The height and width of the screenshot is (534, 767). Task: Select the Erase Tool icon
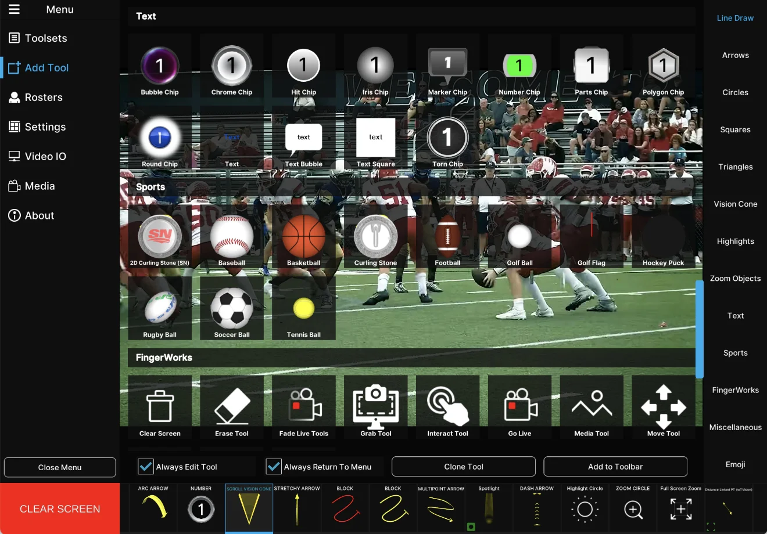click(x=231, y=406)
